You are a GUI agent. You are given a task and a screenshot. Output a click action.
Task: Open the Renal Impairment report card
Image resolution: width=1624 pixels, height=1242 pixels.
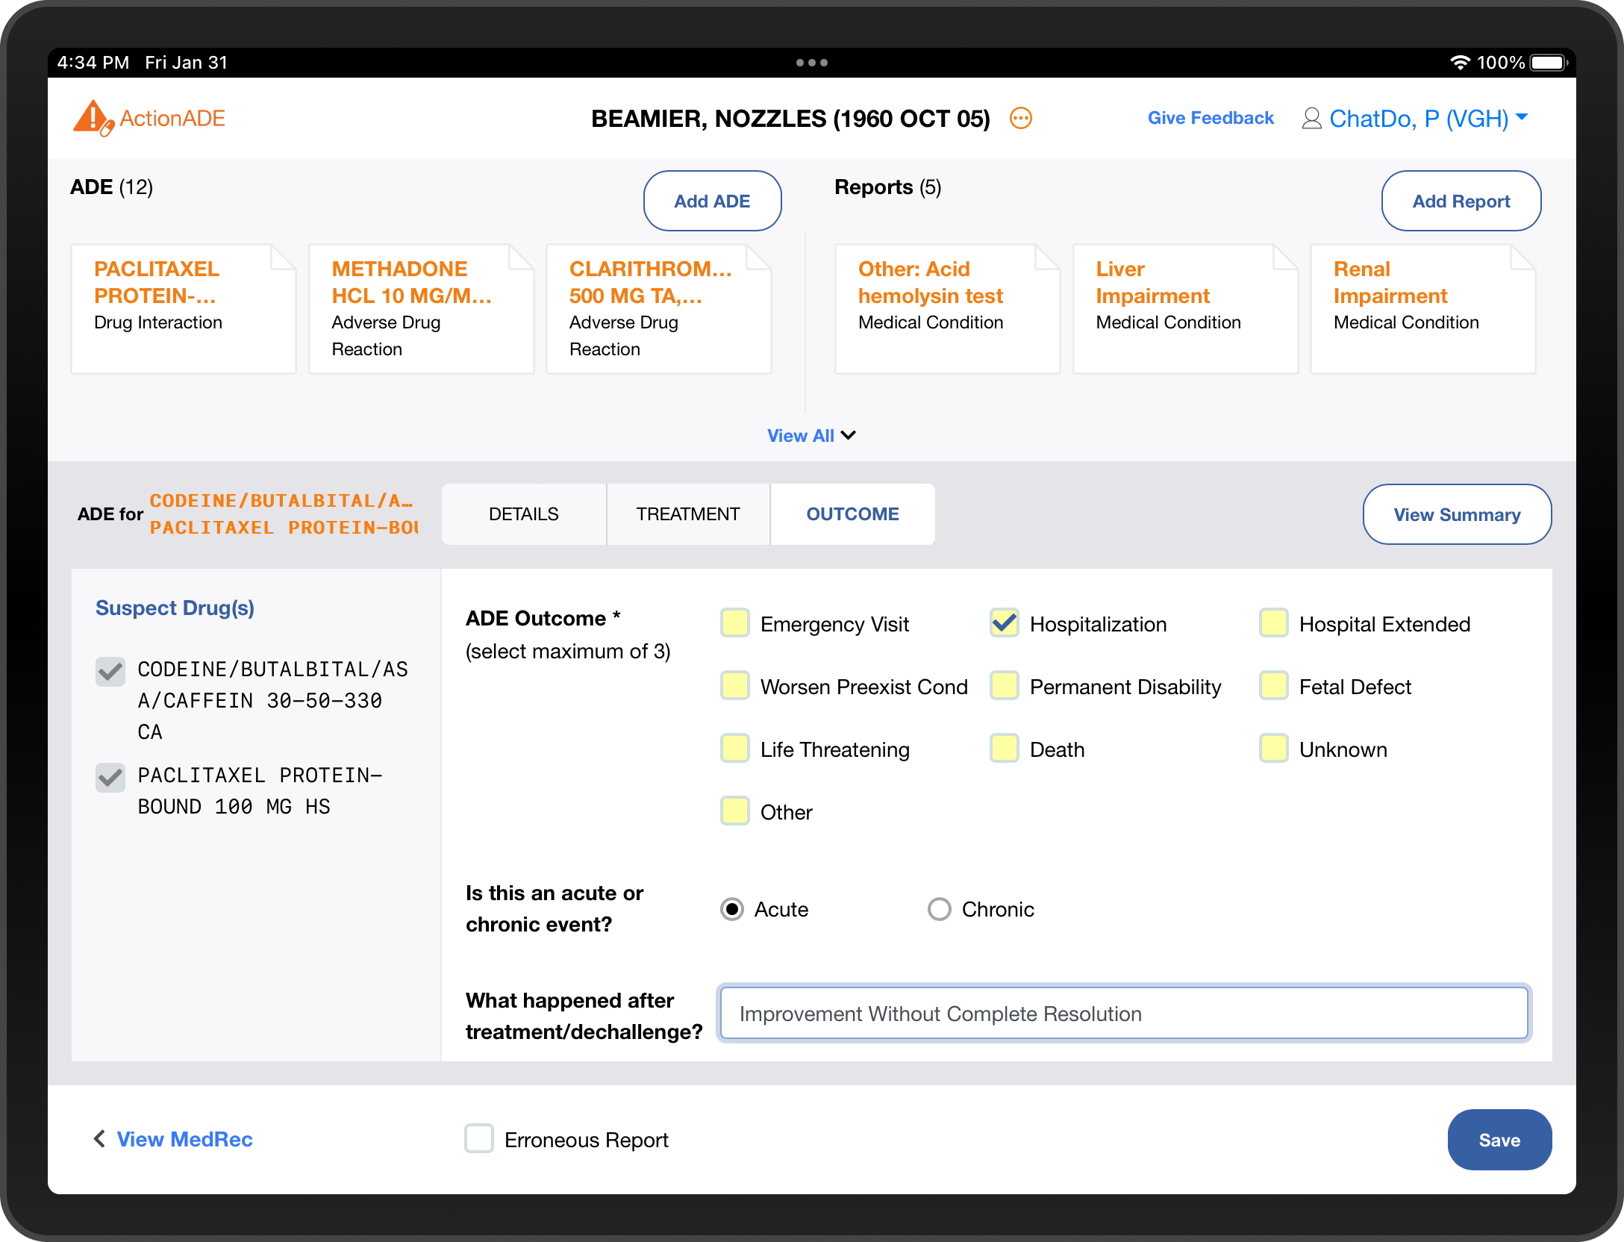pos(1423,309)
